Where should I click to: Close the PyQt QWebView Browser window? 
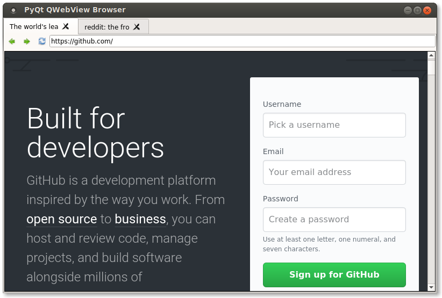pos(427,10)
